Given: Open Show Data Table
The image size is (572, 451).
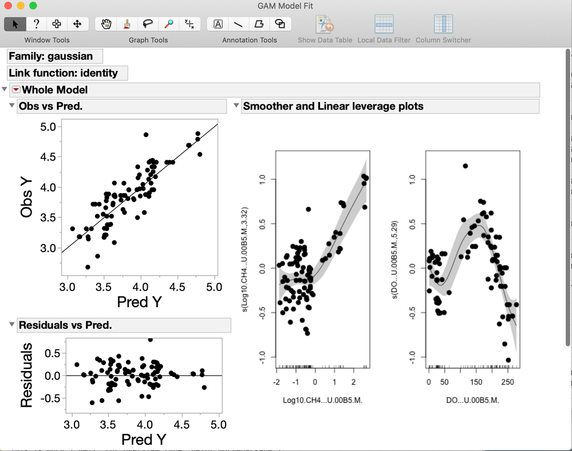Looking at the screenshot, I should (325, 29).
